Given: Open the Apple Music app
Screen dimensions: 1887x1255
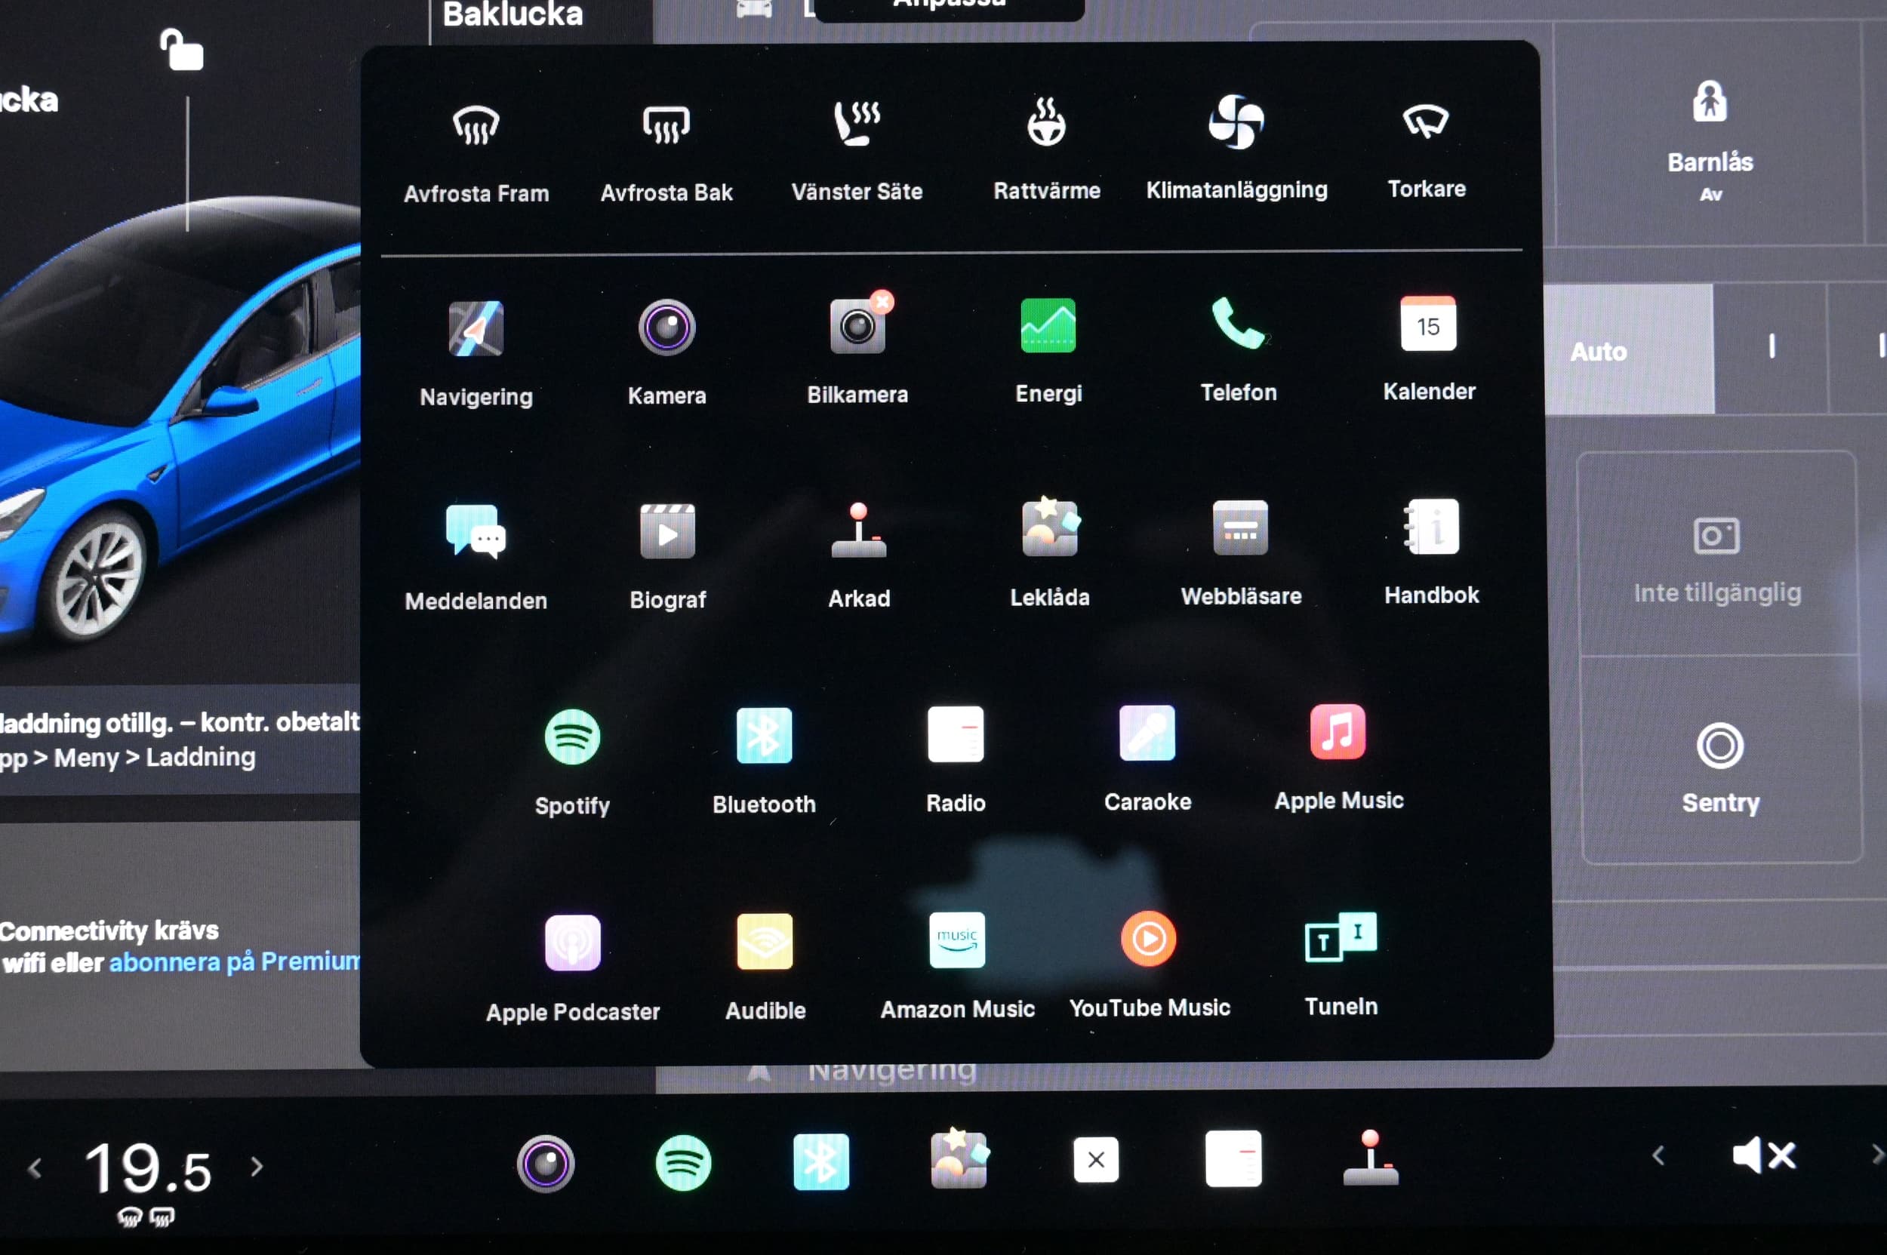Looking at the screenshot, I should (x=1338, y=756).
